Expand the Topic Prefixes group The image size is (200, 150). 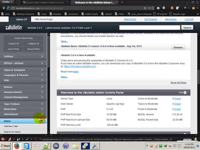coord(23,104)
